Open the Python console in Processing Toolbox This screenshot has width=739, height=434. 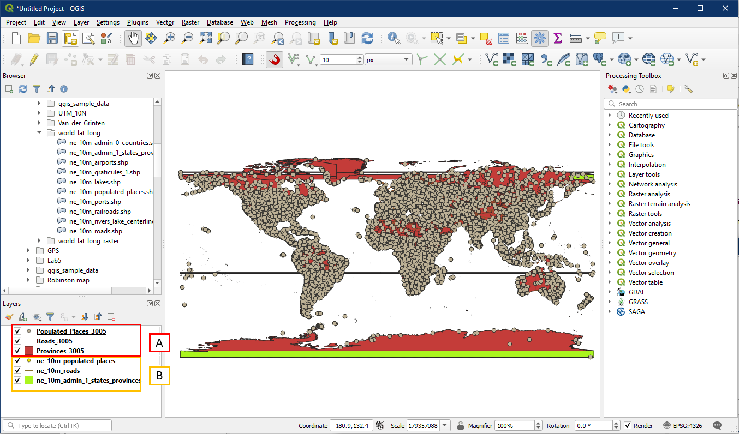(x=627, y=89)
